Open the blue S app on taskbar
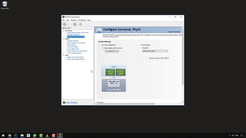The width and height of the screenshot is (246, 138). tap(28, 135)
